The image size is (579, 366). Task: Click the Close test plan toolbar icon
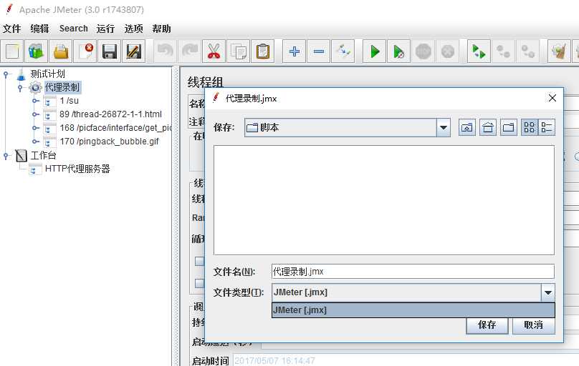[x=85, y=51]
